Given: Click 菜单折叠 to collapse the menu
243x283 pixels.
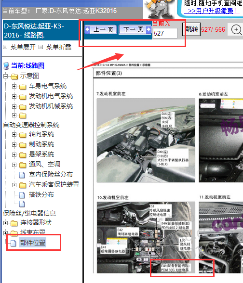Looking at the screenshot, I should tap(59, 47).
